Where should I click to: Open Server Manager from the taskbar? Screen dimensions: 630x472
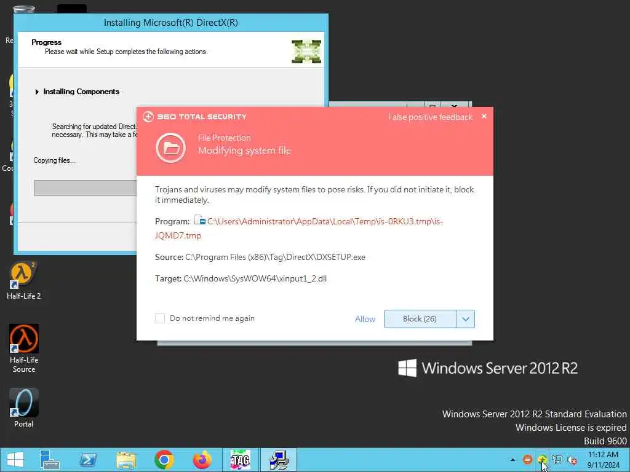pos(49,460)
